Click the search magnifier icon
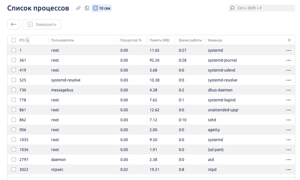300x180 pixels. coord(233,8)
